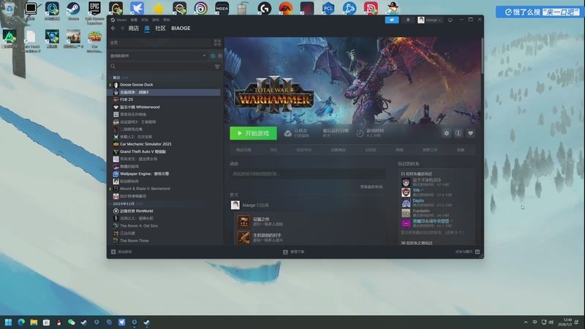The image size is (585, 329).
Task: Open game settings gear icon
Action: 446,133
